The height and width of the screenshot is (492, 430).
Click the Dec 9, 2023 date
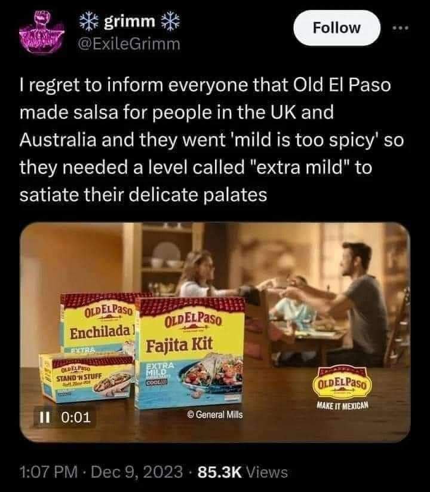pyautogui.click(x=137, y=472)
